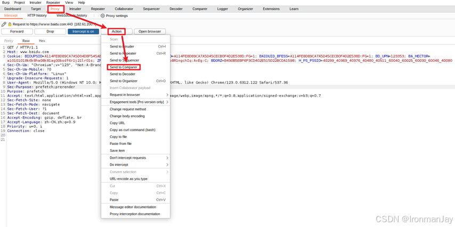Click the Action button
The width and height of the screenshot is (455, 227).
(117, 31)
